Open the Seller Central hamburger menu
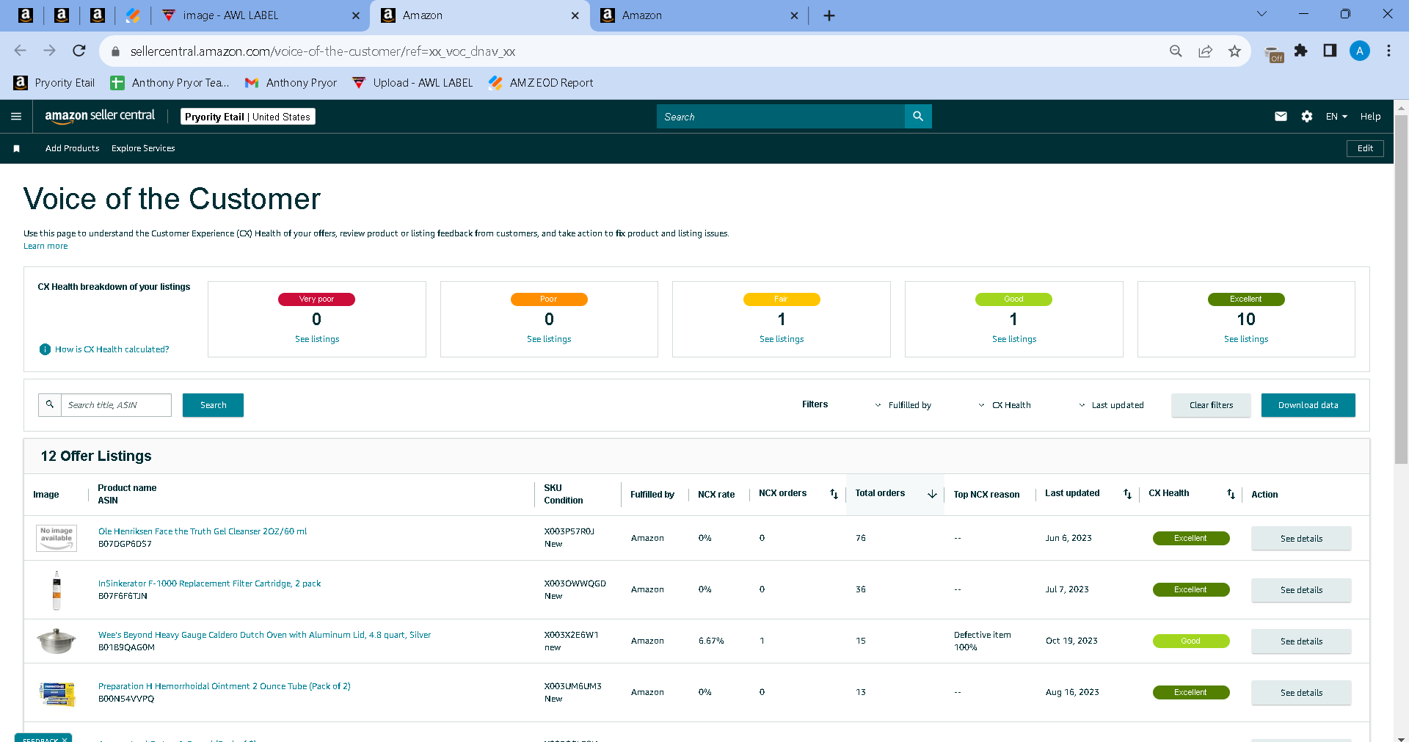This screenshot has height=742, width=1409. pyautogui.click(x=16, y=117)
